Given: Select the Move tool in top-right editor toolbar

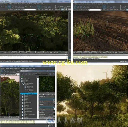Looking at the screenshot, I should click(74, 7).
